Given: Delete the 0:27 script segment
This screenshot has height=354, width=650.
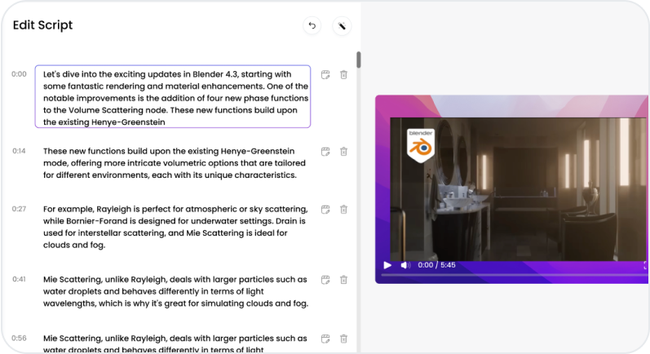Looking at the screenshot, I should (343, 210).
